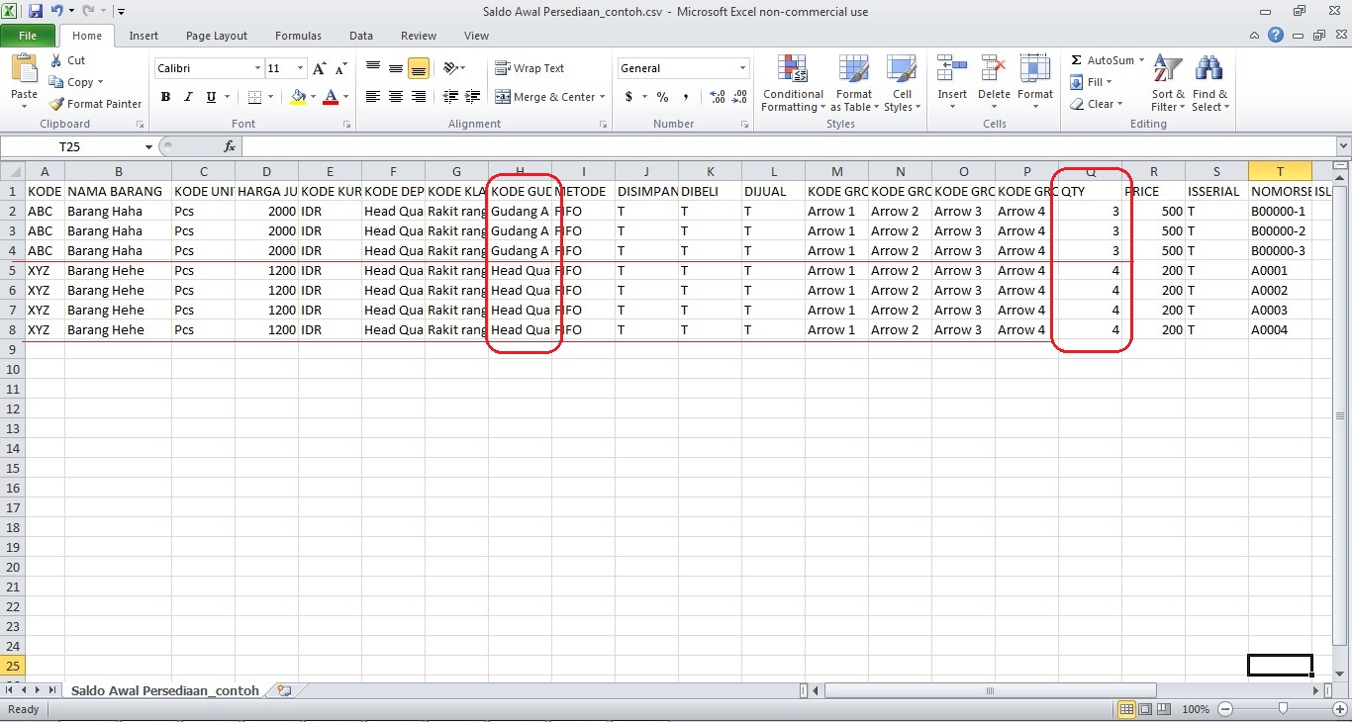Open Number Format General dropdown

pyautogui.click(x=743, y=68)
